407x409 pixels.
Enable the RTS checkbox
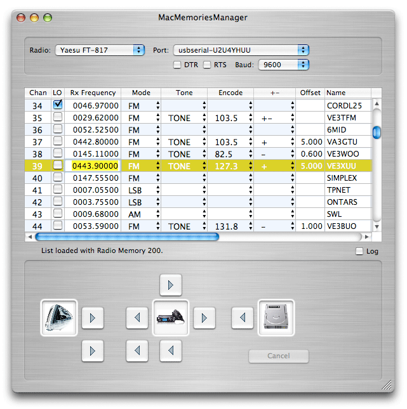click(x=207, y=65)
